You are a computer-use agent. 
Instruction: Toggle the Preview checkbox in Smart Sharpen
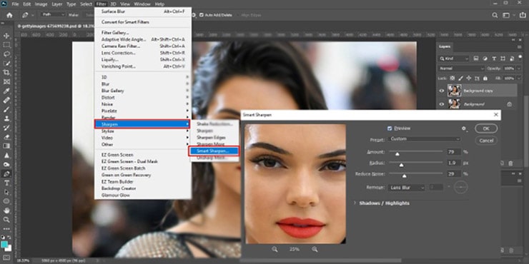(390, 128)
